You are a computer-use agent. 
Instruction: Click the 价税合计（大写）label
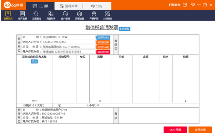pyautogui.click(x=34, y=105)
